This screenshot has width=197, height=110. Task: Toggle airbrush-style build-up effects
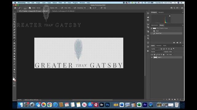tap(75, 8)
